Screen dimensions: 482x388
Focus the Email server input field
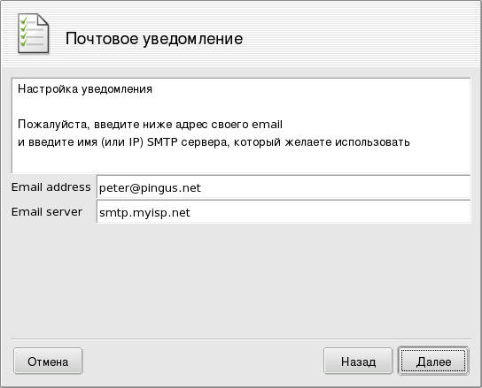(284, 211)
